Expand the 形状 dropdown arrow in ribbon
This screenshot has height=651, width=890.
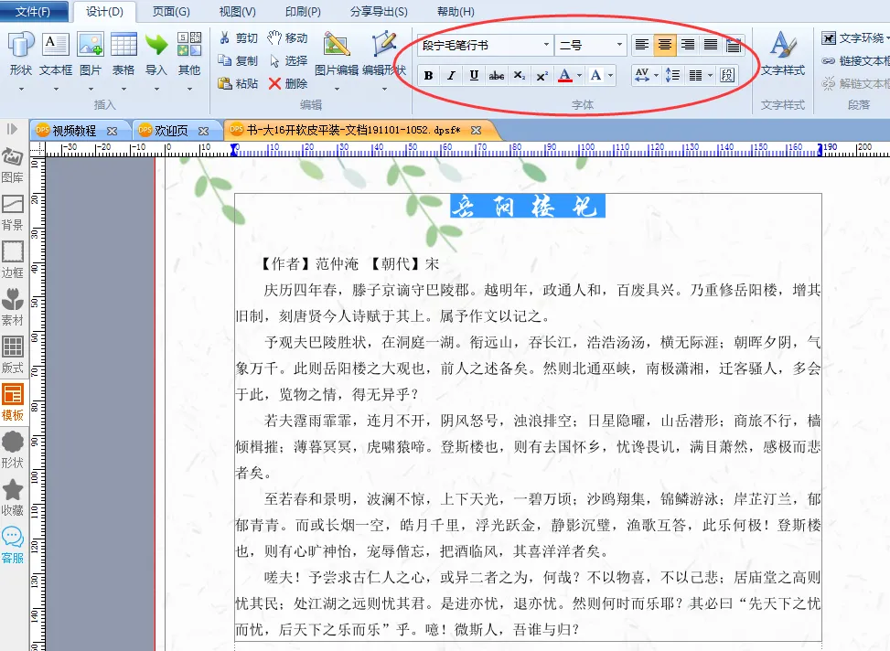(21, 89)
